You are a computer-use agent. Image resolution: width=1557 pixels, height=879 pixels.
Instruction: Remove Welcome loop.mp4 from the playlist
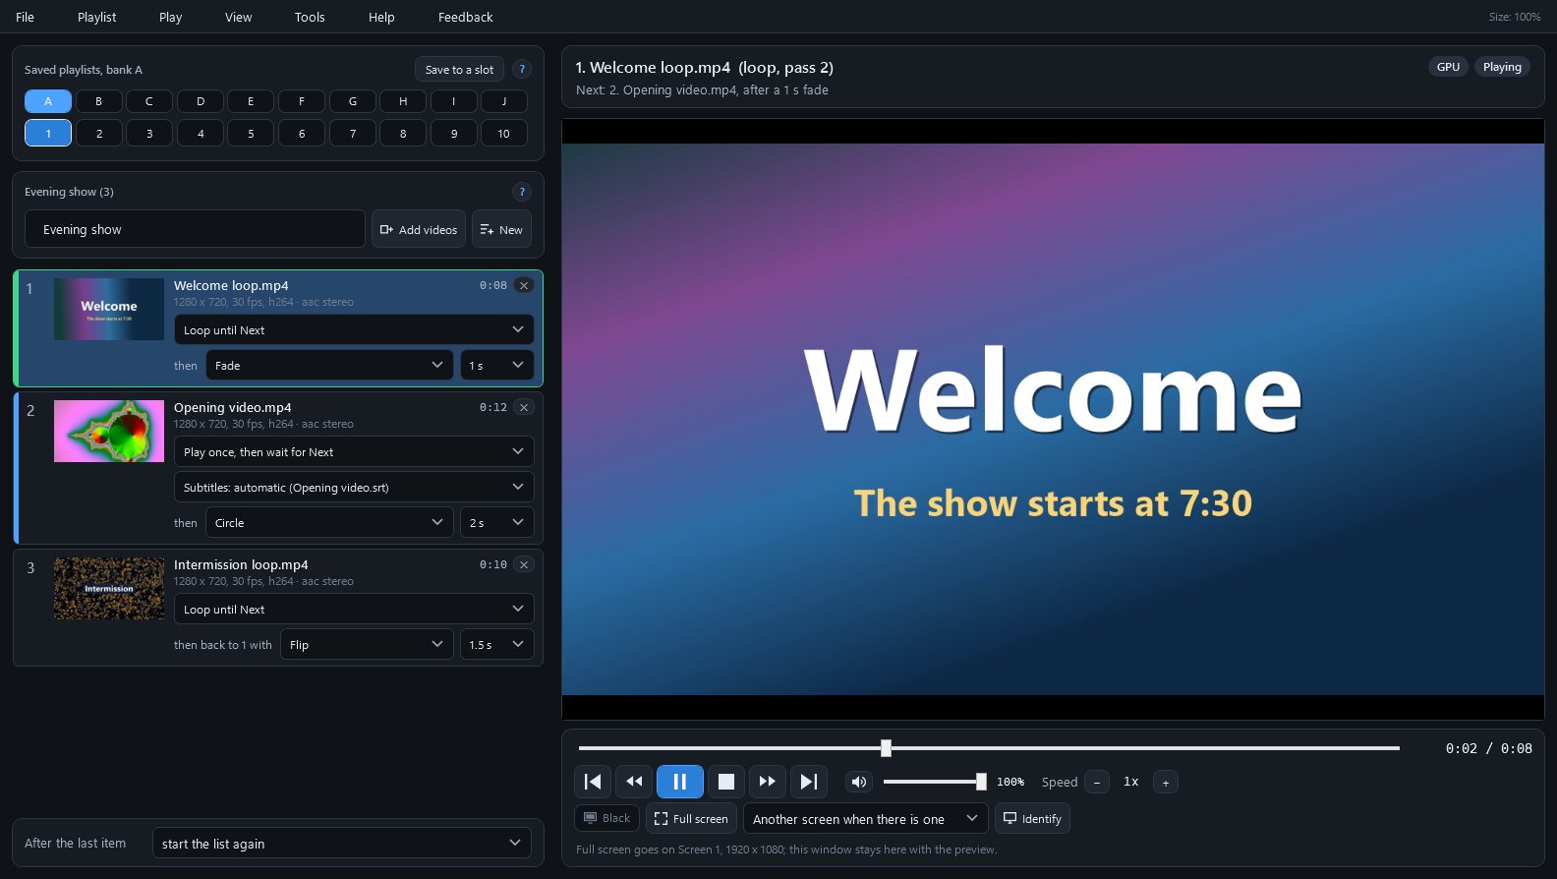(524, 285)
